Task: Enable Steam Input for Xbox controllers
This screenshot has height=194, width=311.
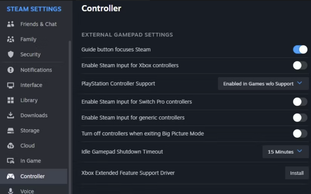Action: [x=300, y=65]
